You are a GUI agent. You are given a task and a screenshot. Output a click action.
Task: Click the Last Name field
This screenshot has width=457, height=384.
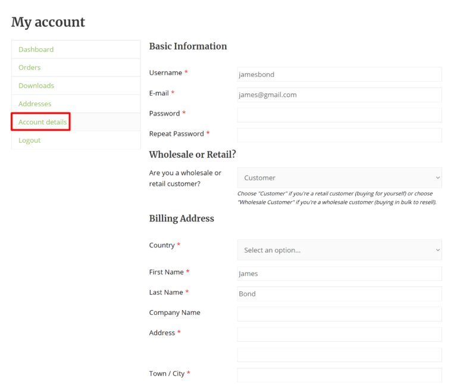tap(339, 294)
